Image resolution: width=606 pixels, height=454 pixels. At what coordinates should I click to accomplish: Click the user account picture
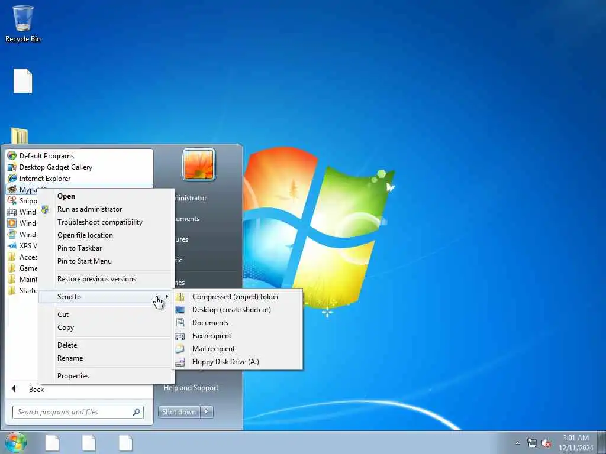pyautogui.click(x=199, y=164)
